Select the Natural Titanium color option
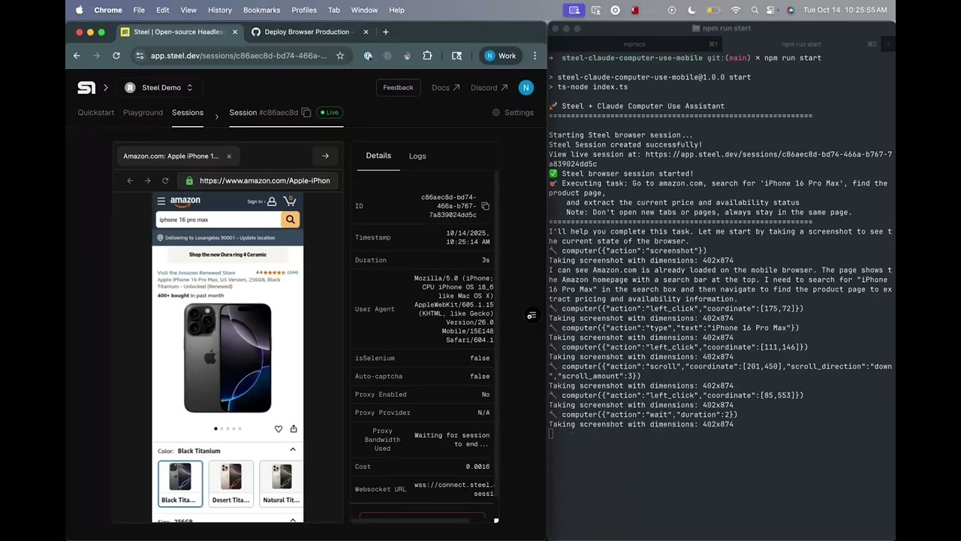Screen dimensions: 961x541 (x=281, y=484)
